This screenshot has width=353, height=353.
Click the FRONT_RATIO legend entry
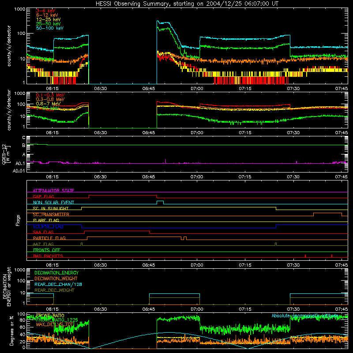point(50,315)
